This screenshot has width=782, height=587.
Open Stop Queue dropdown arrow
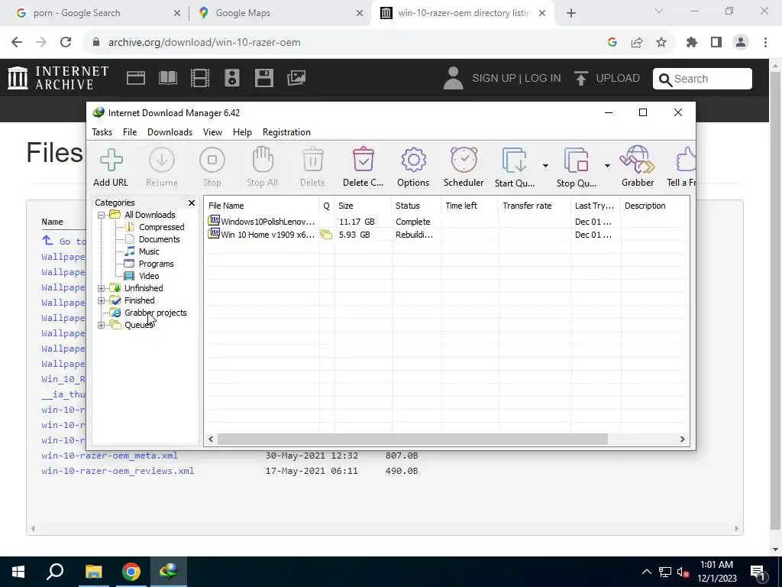pos(607,166)
